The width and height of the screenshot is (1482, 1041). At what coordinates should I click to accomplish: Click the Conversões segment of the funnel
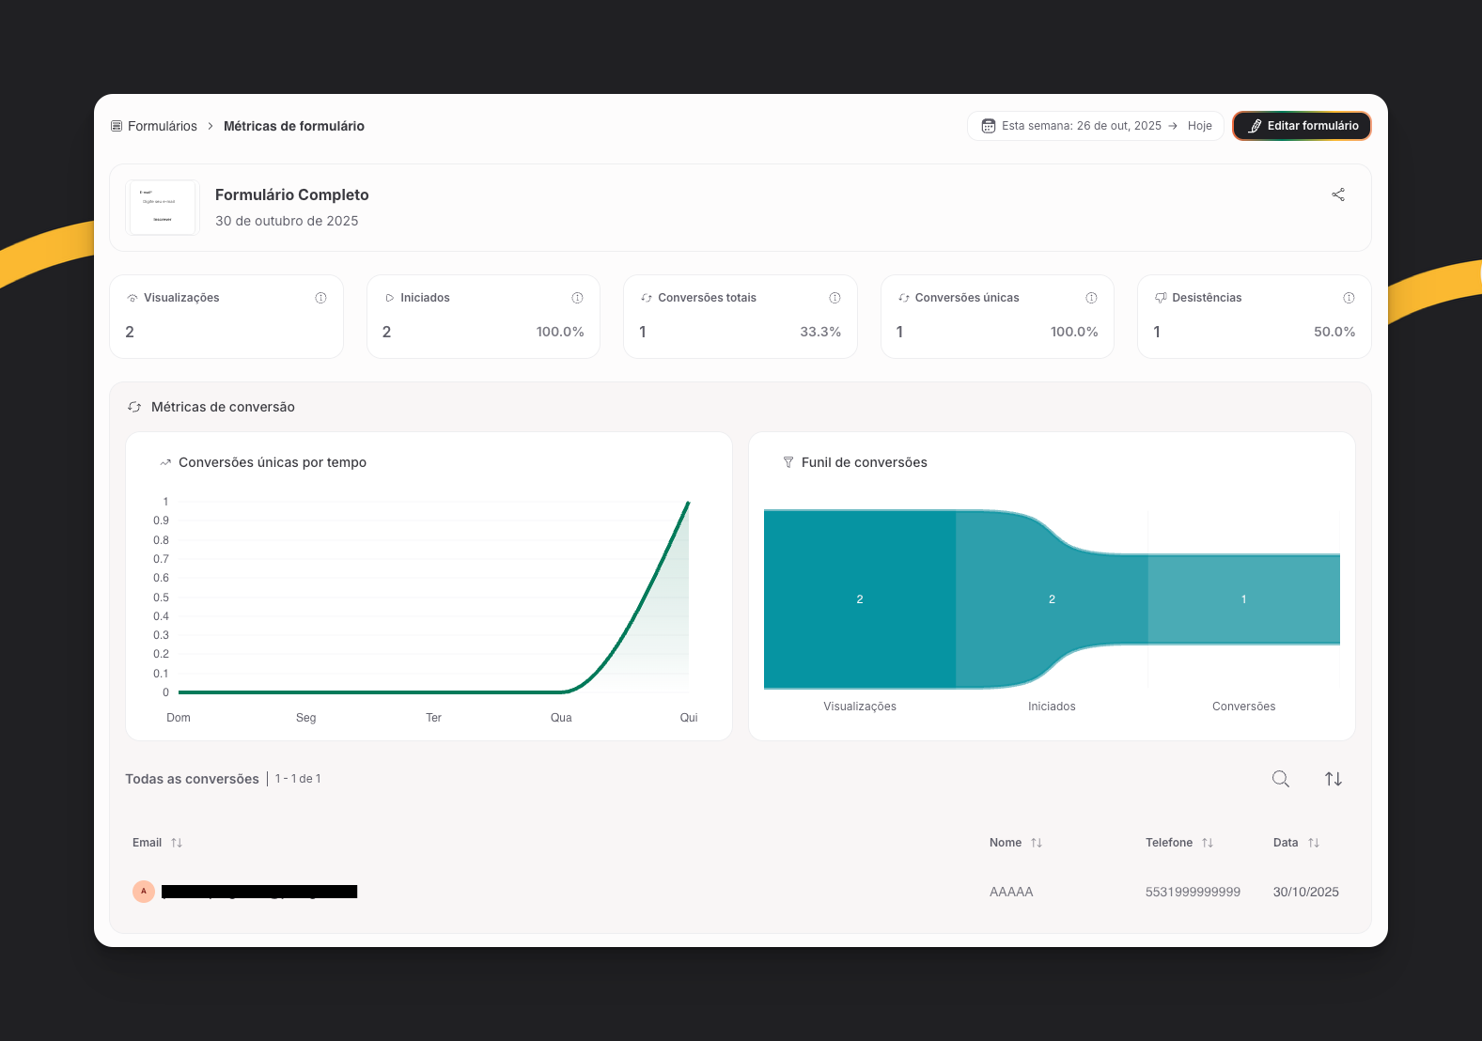[x=1243, y=599]
